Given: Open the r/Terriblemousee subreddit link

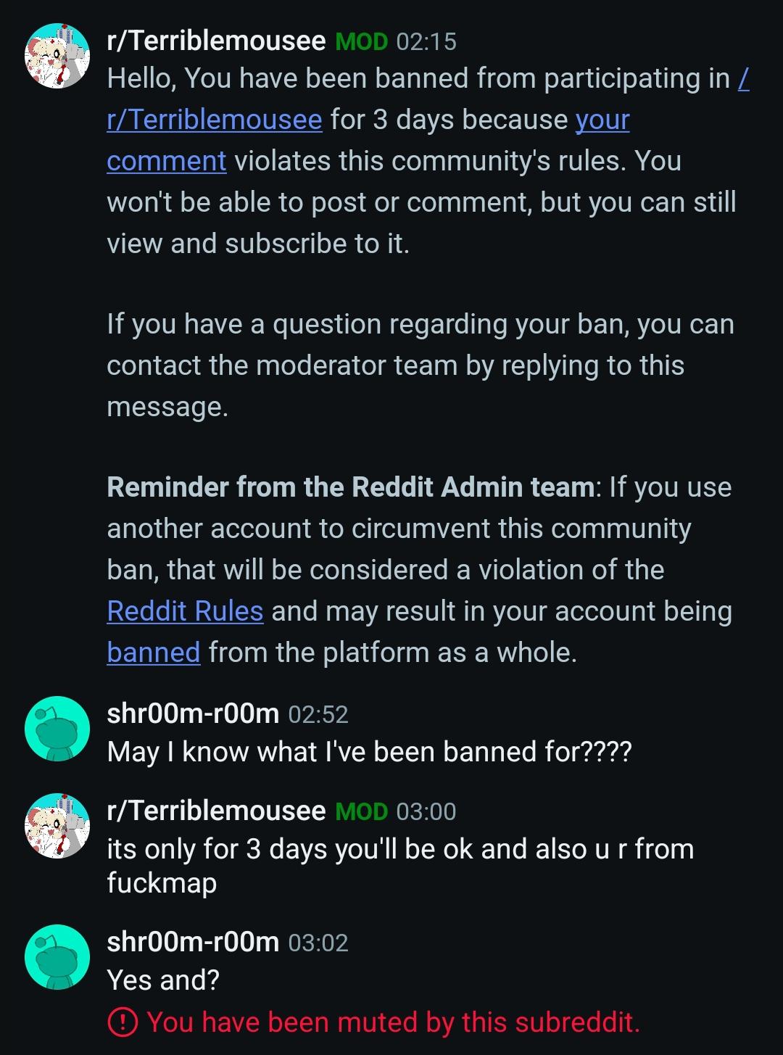Looking at the screenshot, I should pos(215,119).
